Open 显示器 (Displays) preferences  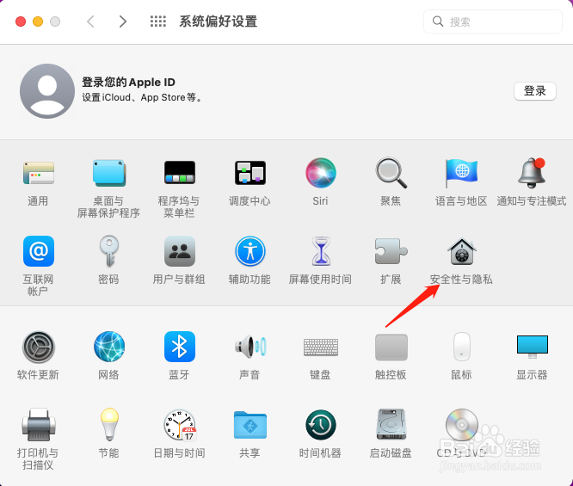pos(532,347)
